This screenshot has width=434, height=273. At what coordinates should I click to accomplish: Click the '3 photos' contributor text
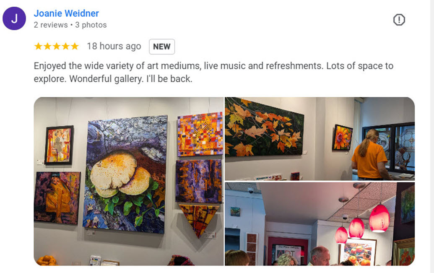coord(91,25)
